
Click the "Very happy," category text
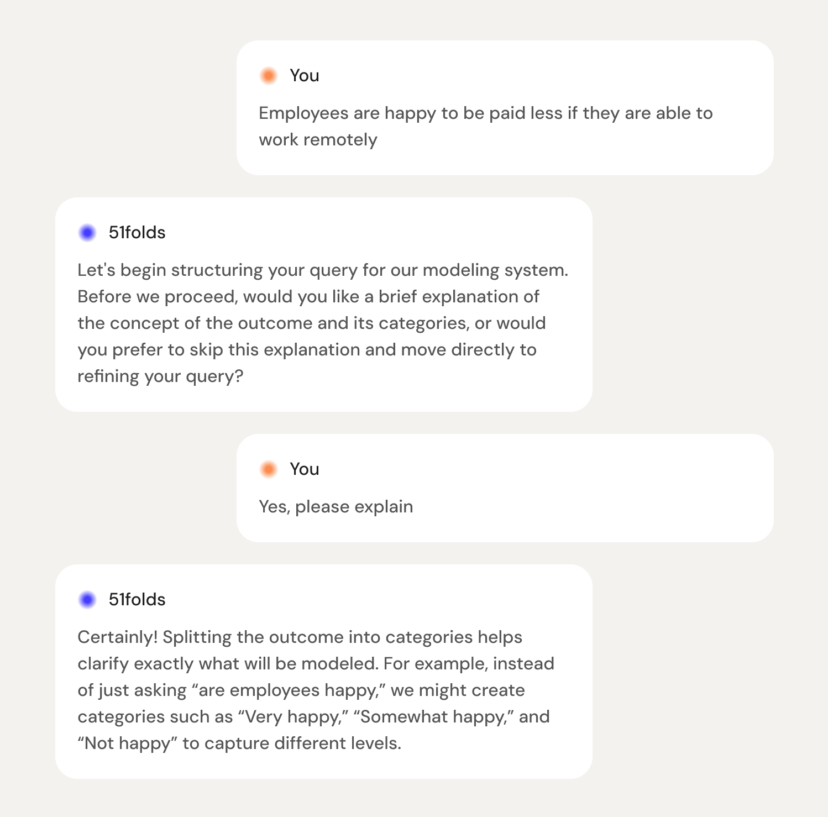pyautogui.click(x=292, y=717)
